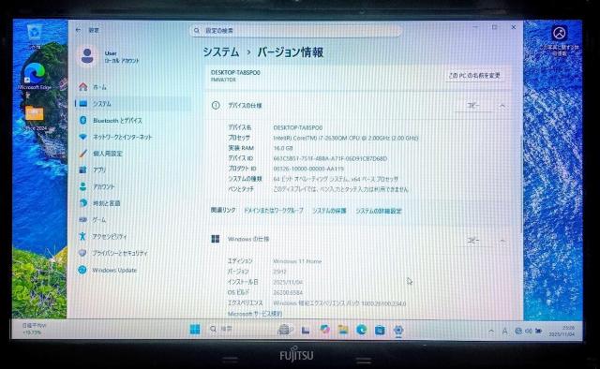Copy the Windows の仕様 section
Screen dimensions: 600x369
[x=473, y=240]
